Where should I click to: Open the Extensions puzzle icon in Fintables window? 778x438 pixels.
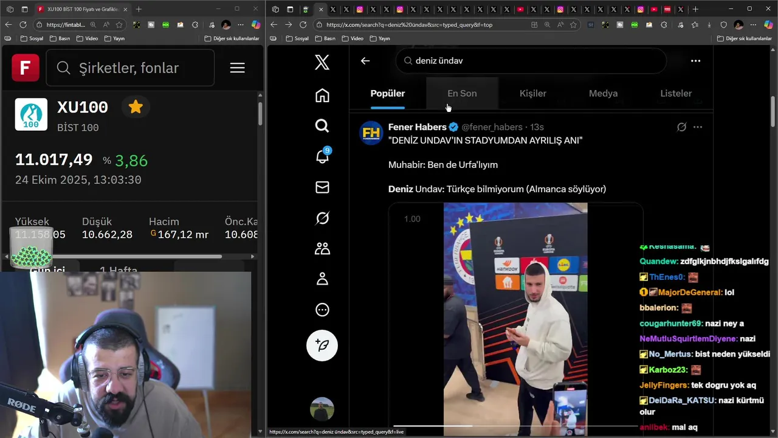195,25
